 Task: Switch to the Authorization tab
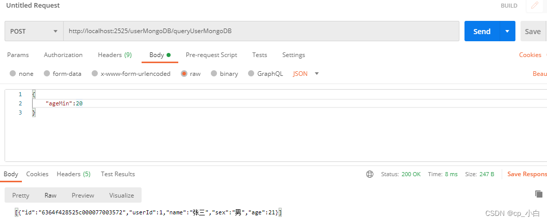(x=63, y=54)
